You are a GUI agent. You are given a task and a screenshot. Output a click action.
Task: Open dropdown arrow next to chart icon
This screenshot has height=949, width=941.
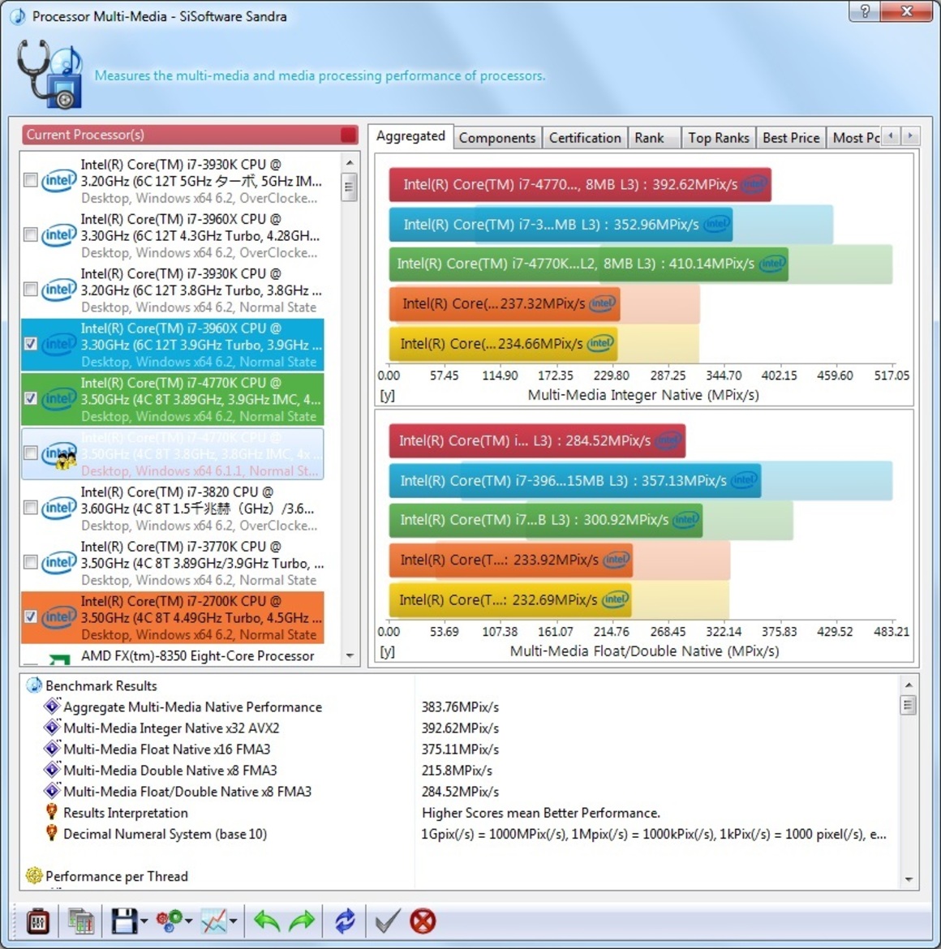(234, 921)
